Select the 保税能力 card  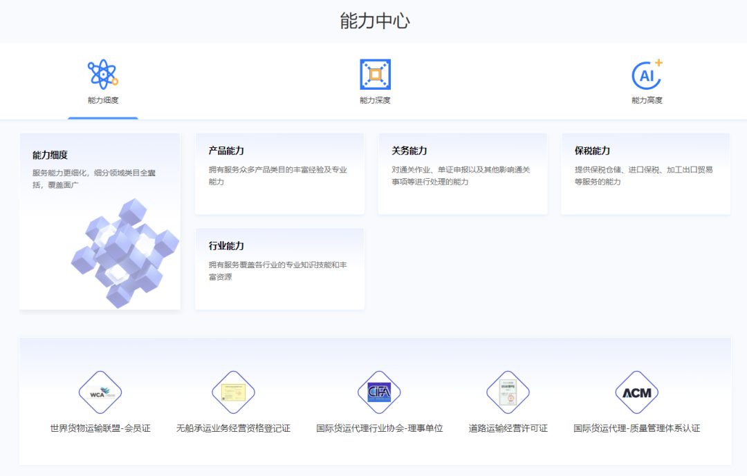tap(645, 173)
